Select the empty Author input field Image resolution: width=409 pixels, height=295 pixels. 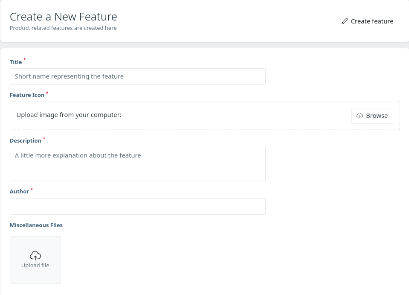138,207
